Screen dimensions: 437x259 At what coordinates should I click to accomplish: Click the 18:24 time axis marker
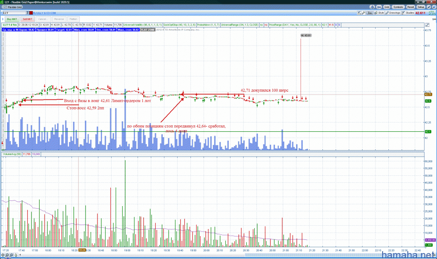pyautogui.click(x=82, y=250)
